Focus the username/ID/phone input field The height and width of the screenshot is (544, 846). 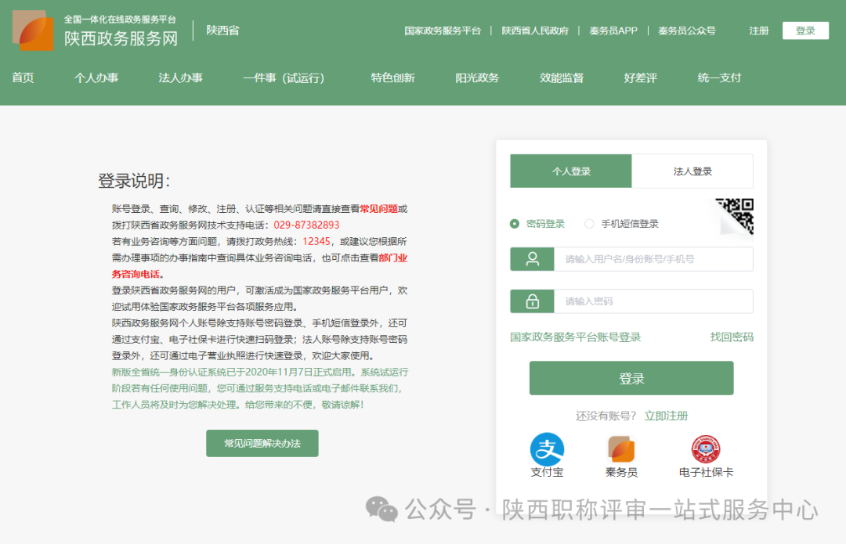pos(653,259)
